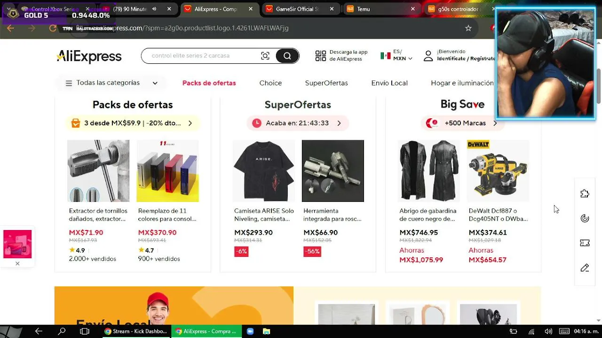
Task: Open the SuperOfertas section heading
Action: click(x=298, y=105)
